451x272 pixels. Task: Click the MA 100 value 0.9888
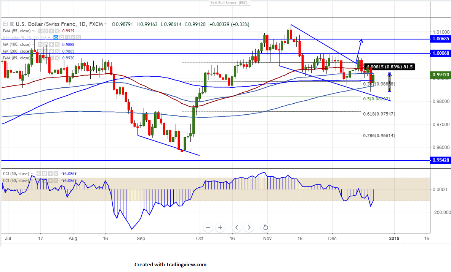click(68, 44)
